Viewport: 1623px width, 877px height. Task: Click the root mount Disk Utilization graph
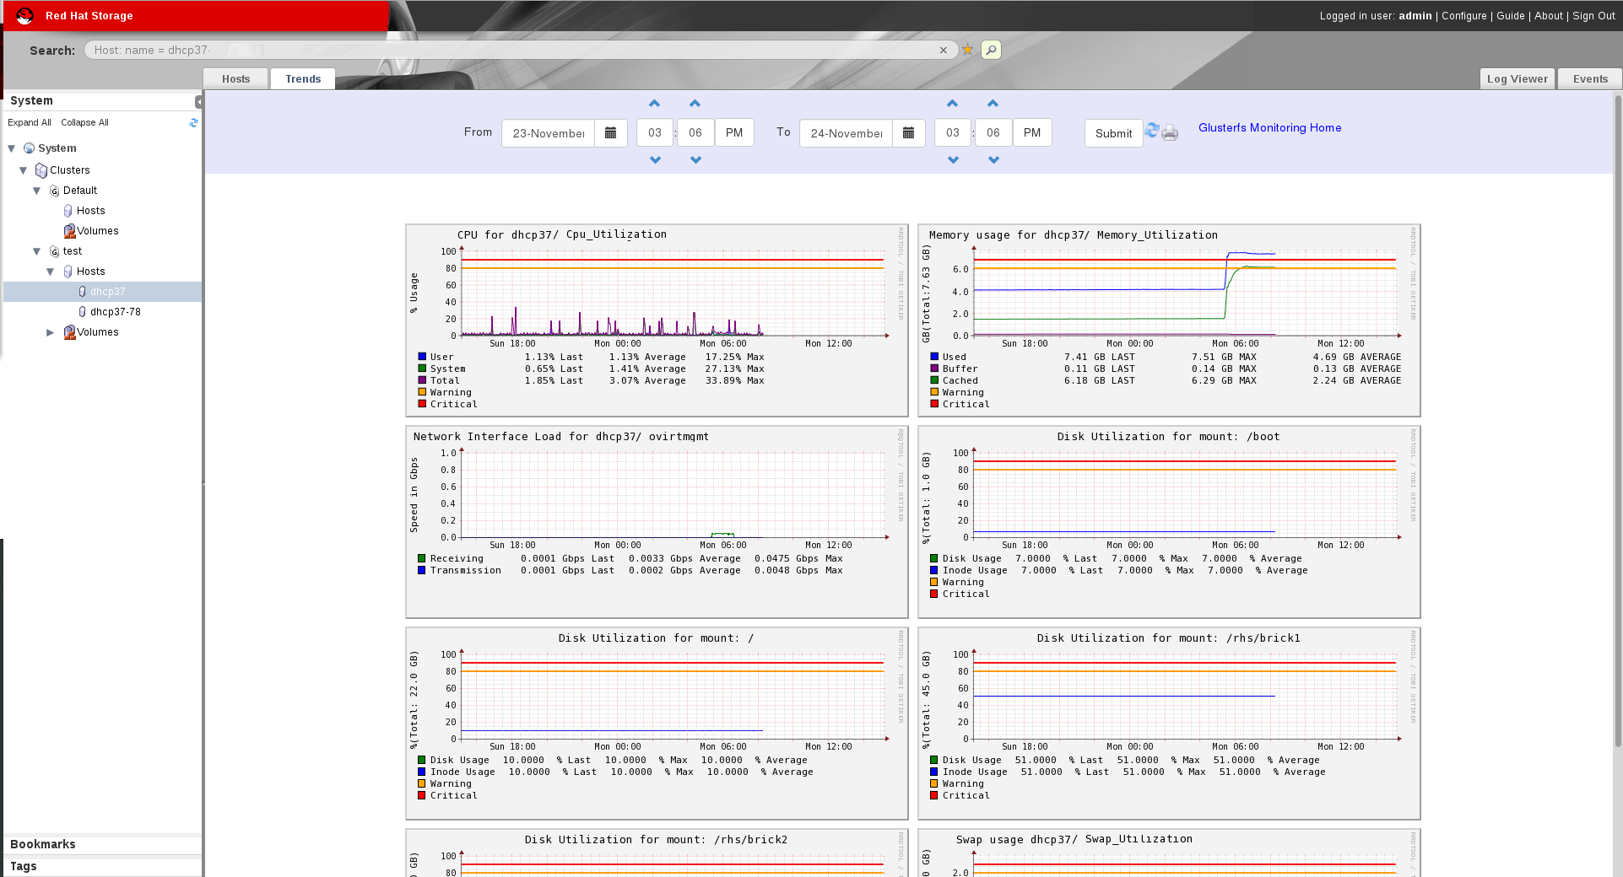[x=657, y=724]
